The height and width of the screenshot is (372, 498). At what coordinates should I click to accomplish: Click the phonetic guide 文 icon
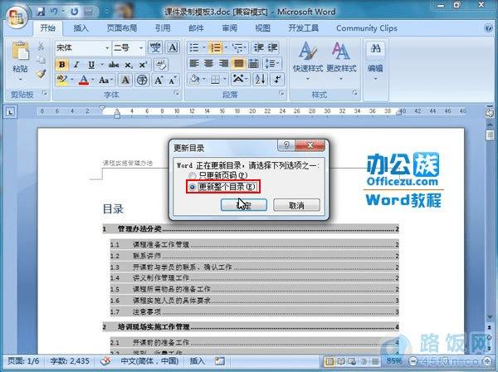(155, 47)
